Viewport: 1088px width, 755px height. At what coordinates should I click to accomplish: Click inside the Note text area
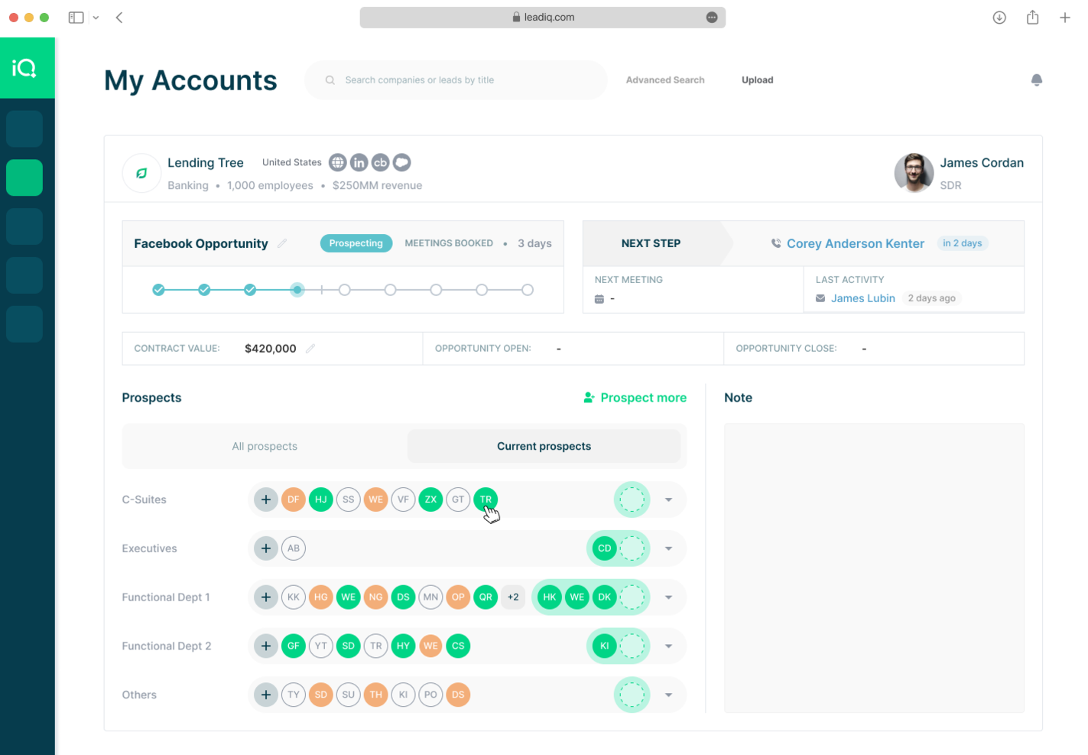(874, 568)
